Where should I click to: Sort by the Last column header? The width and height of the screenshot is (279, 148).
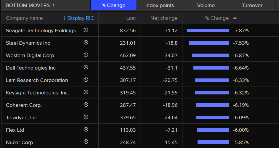(131, 18)
